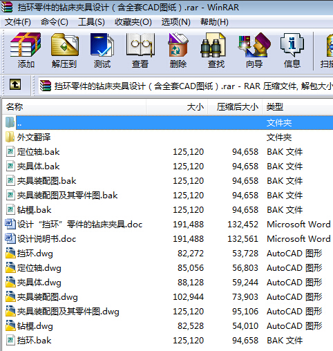Click the 解压到 (Extract To) toolbar icon
The height and width of the screenshot is (351, 333).
(65, 45)
